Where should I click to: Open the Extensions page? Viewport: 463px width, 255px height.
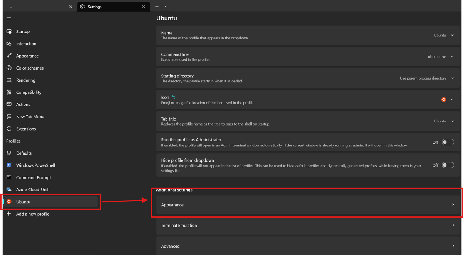click(51, 129)
